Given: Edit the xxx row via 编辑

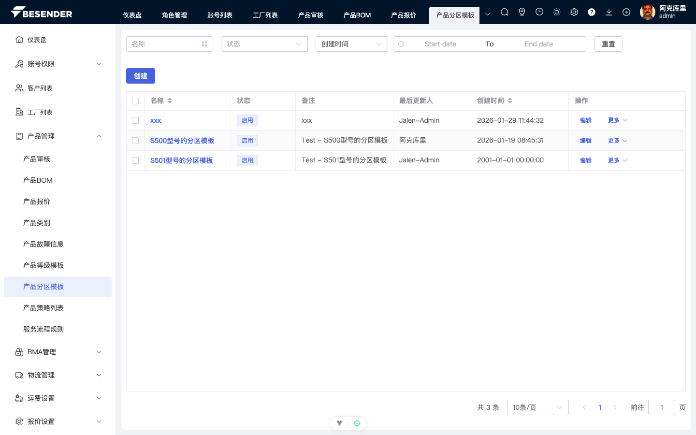Looking at the screenshot, I should tap(586, 120).
